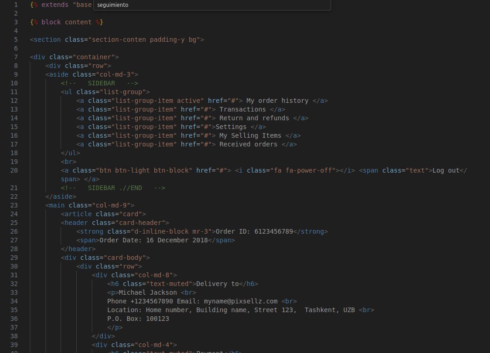The height and width of the screenshot is (353, 490).
Task: Click the "fa fa-power-off" class string
Action: [303, 171]
